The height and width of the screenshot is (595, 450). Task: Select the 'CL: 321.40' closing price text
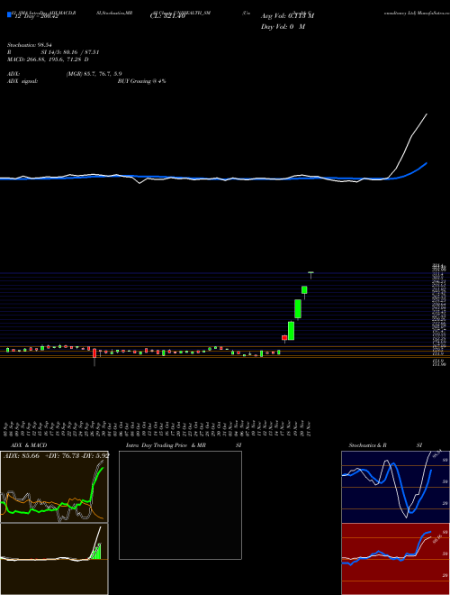pyautogui.click(x=167, y=17)
